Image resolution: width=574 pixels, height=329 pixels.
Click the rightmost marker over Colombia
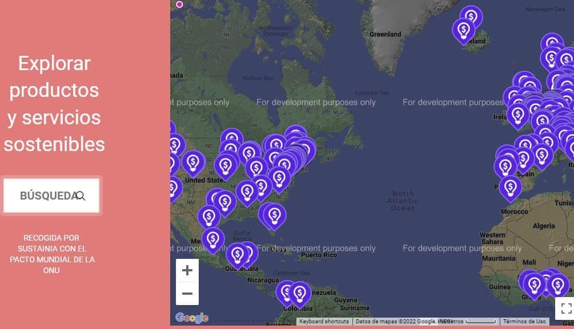tap(299, 293)
